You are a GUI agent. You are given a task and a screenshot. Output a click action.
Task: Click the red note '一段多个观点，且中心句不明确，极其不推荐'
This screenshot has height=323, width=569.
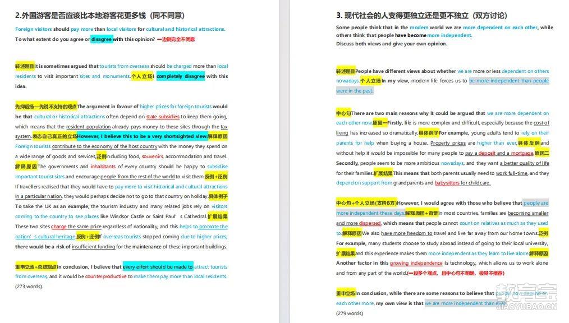(456, 273)
